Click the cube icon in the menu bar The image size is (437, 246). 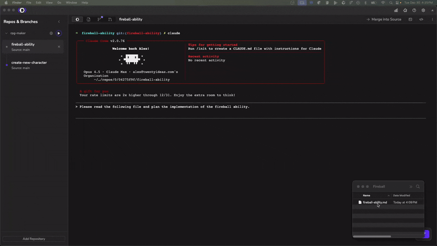pos(343,3)
